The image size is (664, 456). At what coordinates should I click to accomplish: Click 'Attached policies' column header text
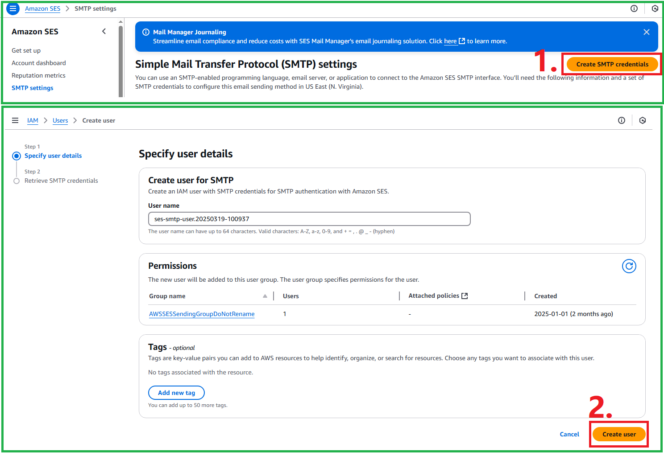[434, 296]
